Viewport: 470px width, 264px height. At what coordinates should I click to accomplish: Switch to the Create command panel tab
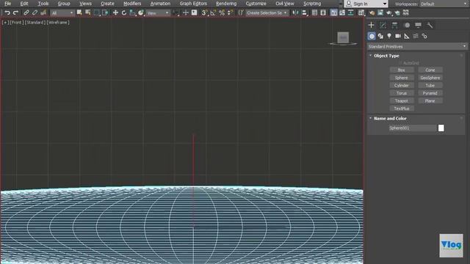click(372, 25)
